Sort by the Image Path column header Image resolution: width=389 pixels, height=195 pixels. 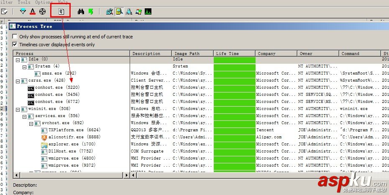192,53
